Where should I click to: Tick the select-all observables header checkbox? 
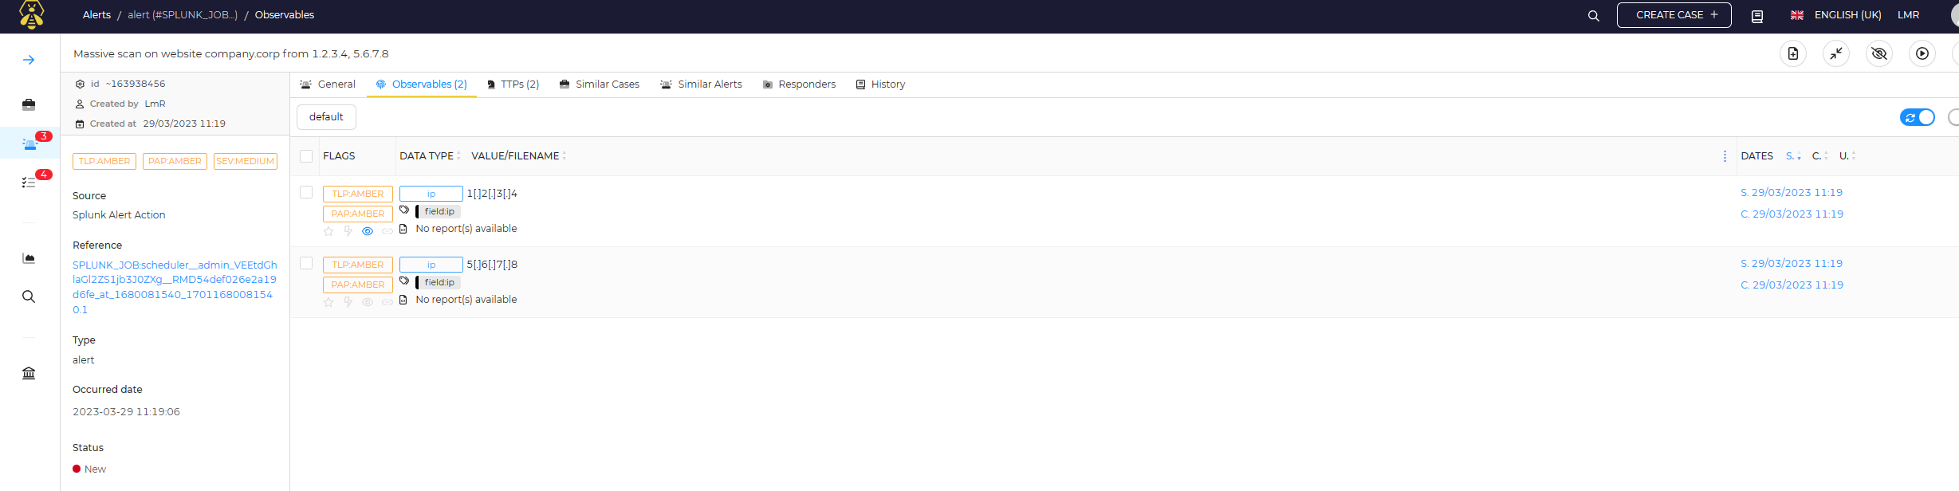coord(306,156)
